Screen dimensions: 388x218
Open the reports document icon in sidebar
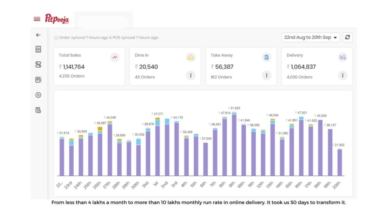click(38, 80)
